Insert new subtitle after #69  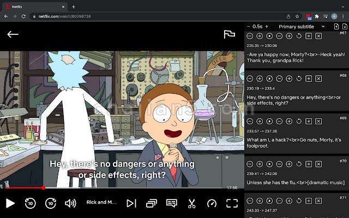[309, 121]
